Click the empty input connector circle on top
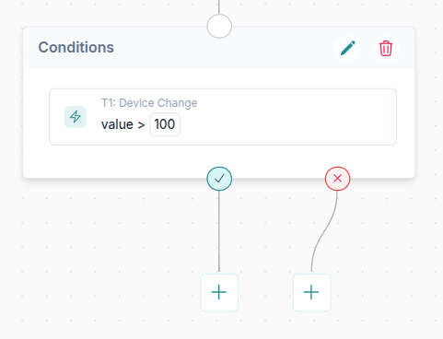 [219, 26]
